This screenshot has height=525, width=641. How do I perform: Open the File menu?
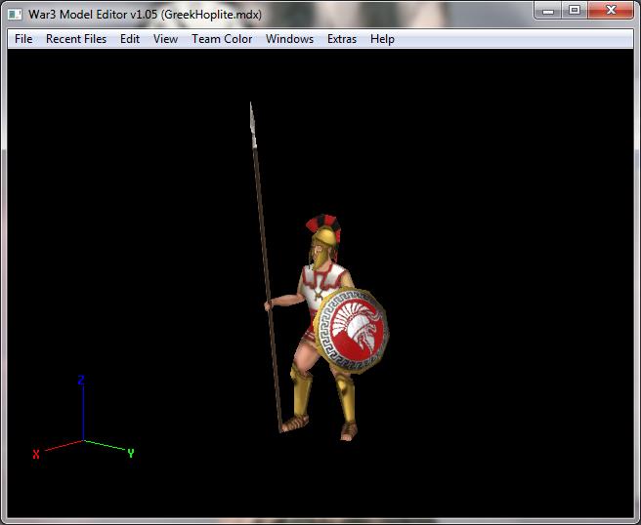pos(23,39)
